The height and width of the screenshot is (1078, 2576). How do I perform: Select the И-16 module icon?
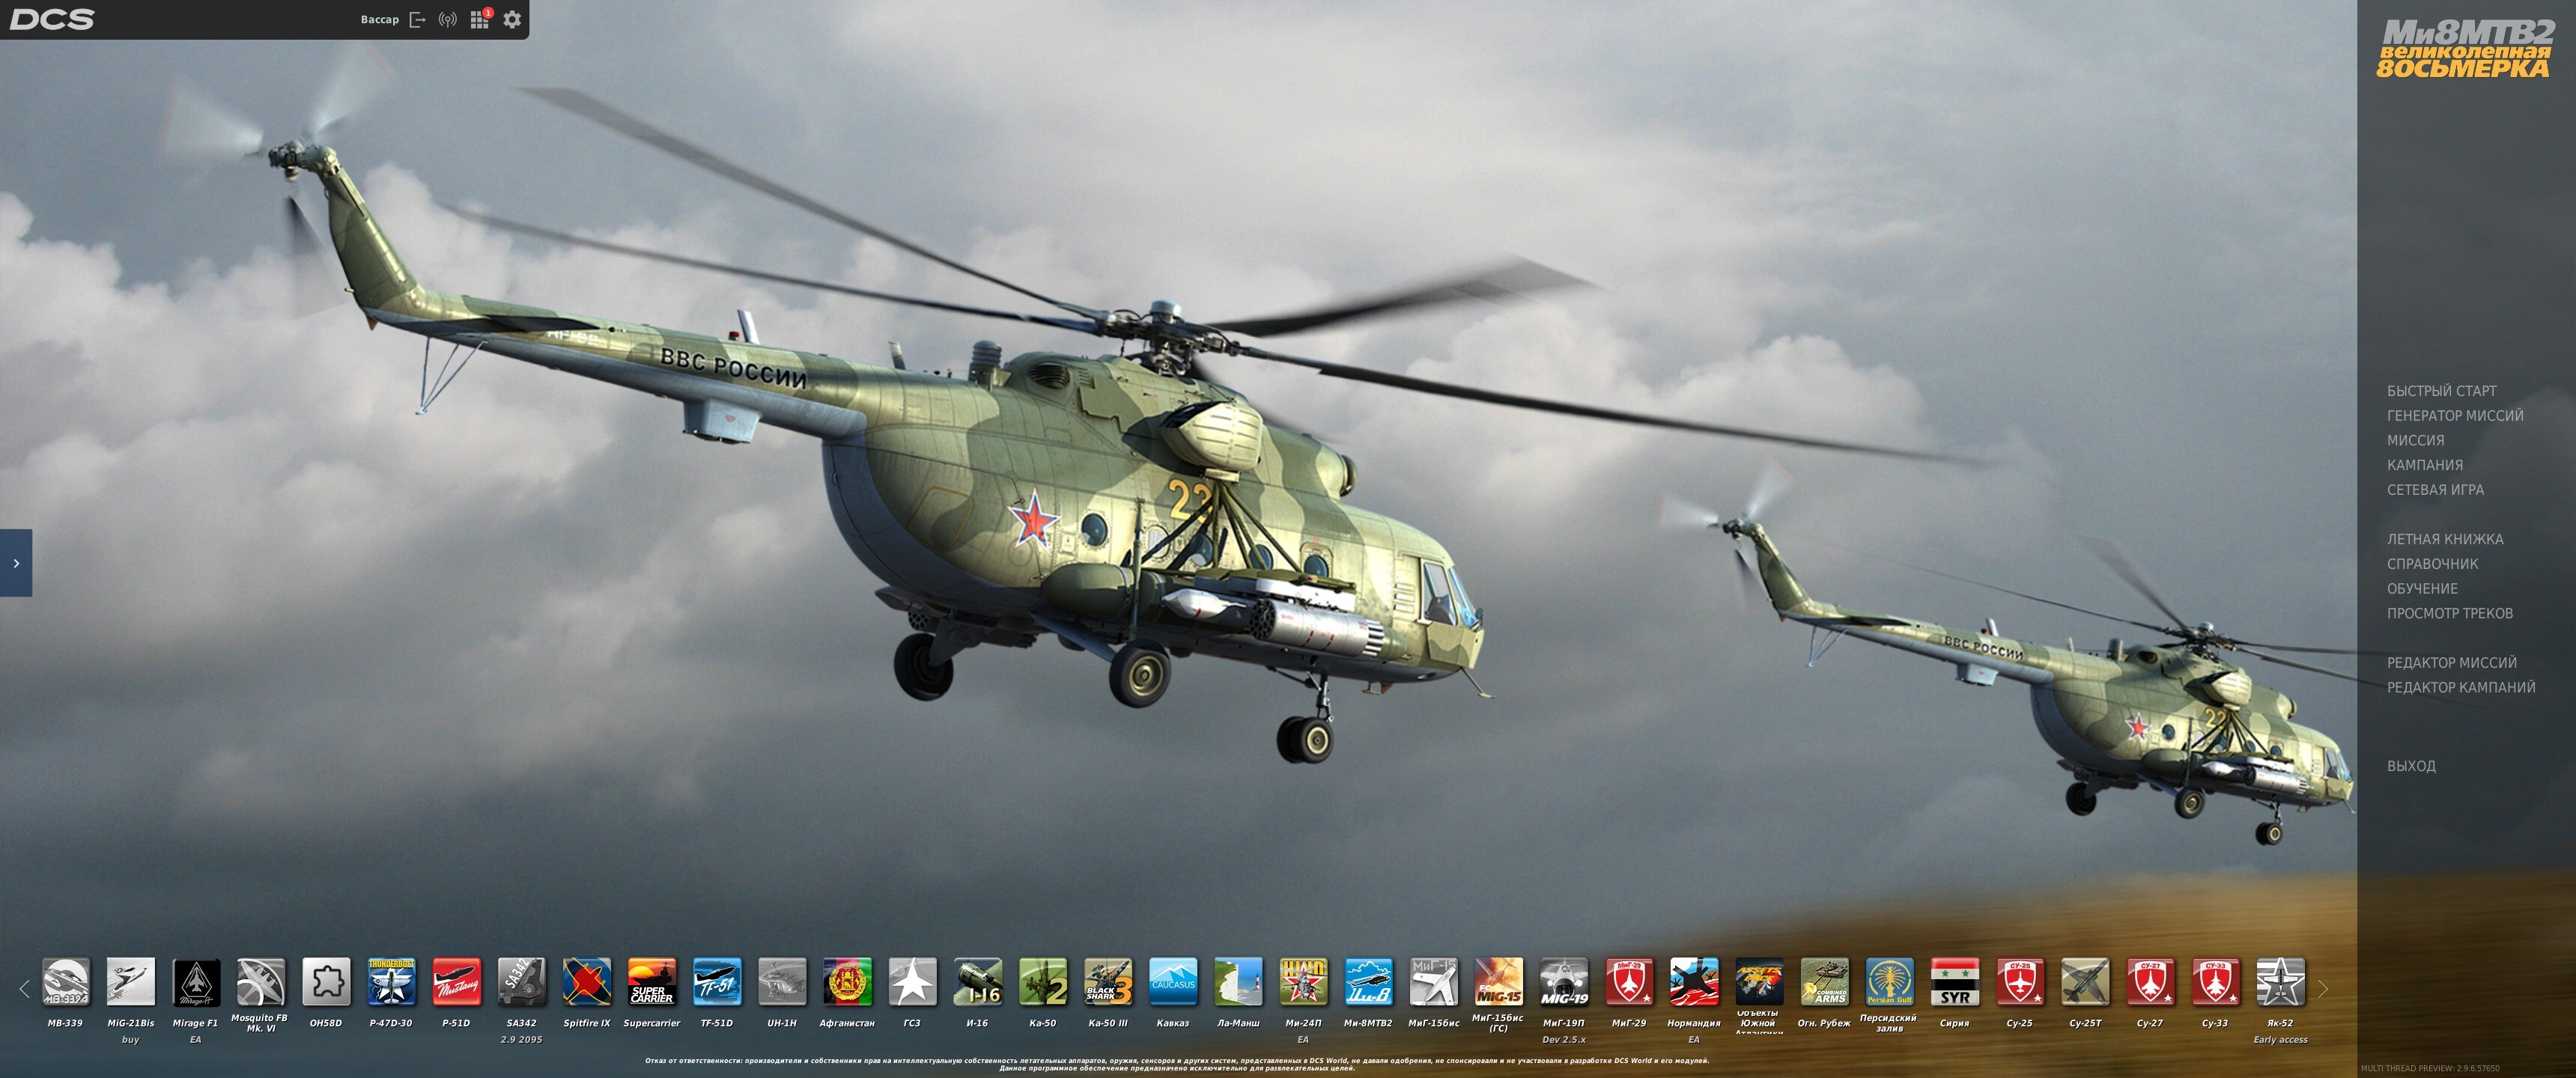tap(977, 981)
